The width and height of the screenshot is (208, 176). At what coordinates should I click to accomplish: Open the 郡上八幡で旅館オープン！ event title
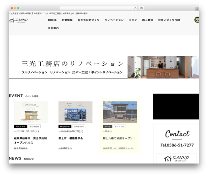[119, 138]
